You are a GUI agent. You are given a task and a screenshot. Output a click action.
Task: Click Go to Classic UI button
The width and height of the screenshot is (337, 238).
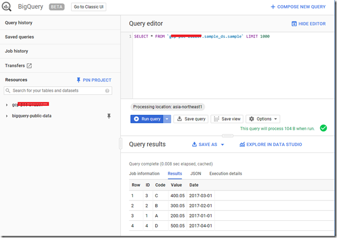click(x=88, y=7)
